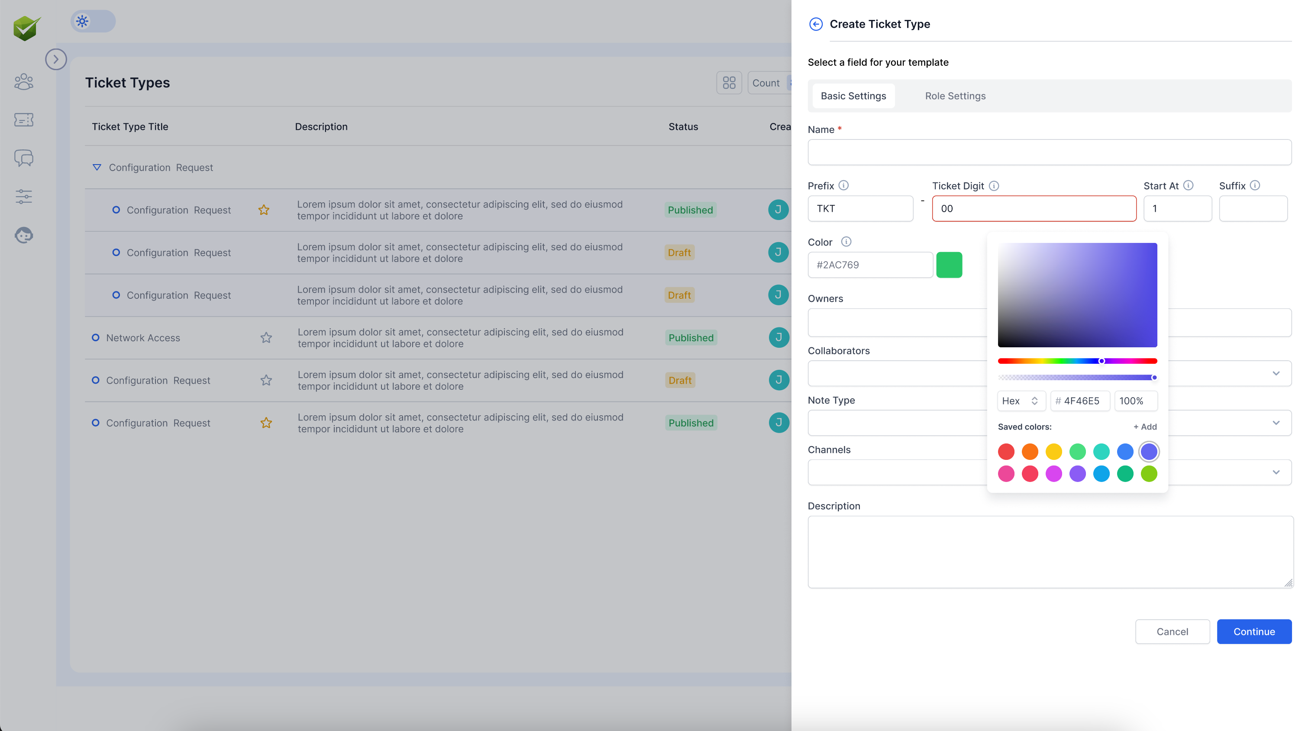Select the first nested Configuration Request circle
This screenshot has width=1305, height=731.
click(x=116, y=210)
